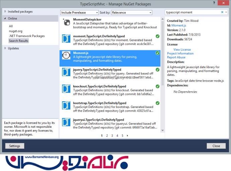
Task: Select jquery.TypeScript.DefinitelyTyped package title
Action: click(x=97, y=69)
